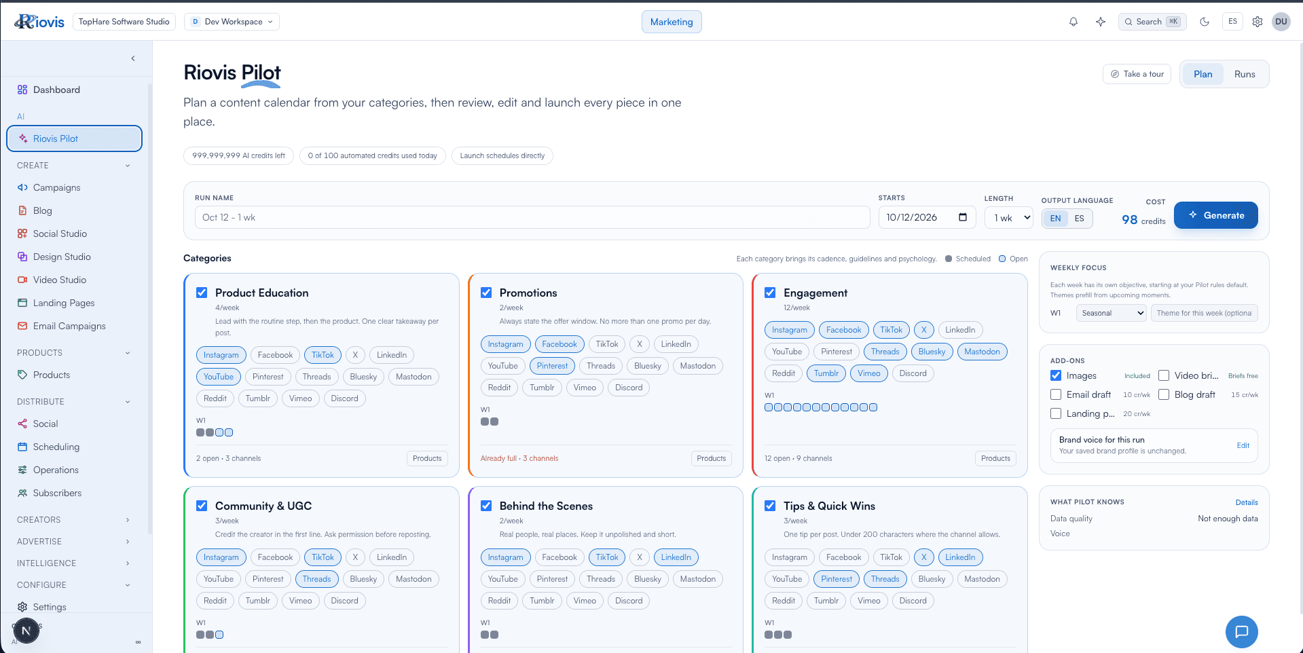Click the Run Name input field

click(x=532, y=217)
